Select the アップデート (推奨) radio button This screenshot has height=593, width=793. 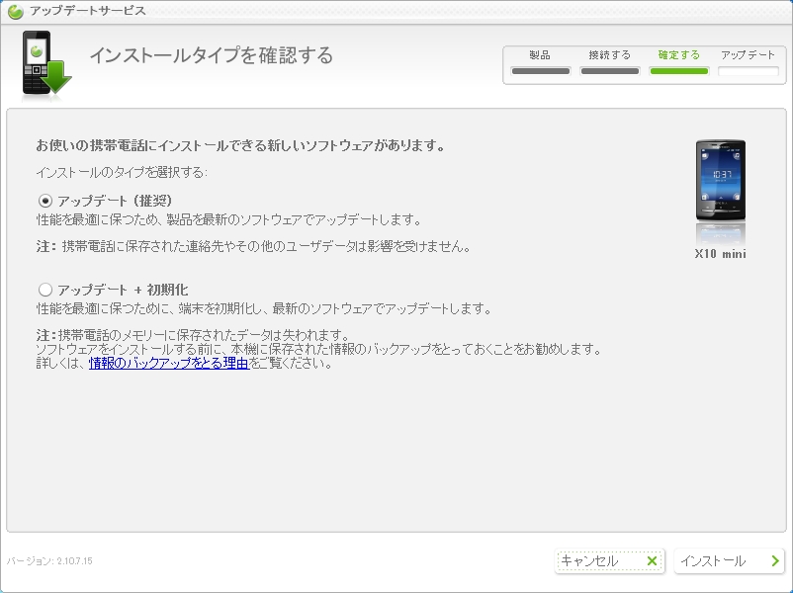[44, 201]
